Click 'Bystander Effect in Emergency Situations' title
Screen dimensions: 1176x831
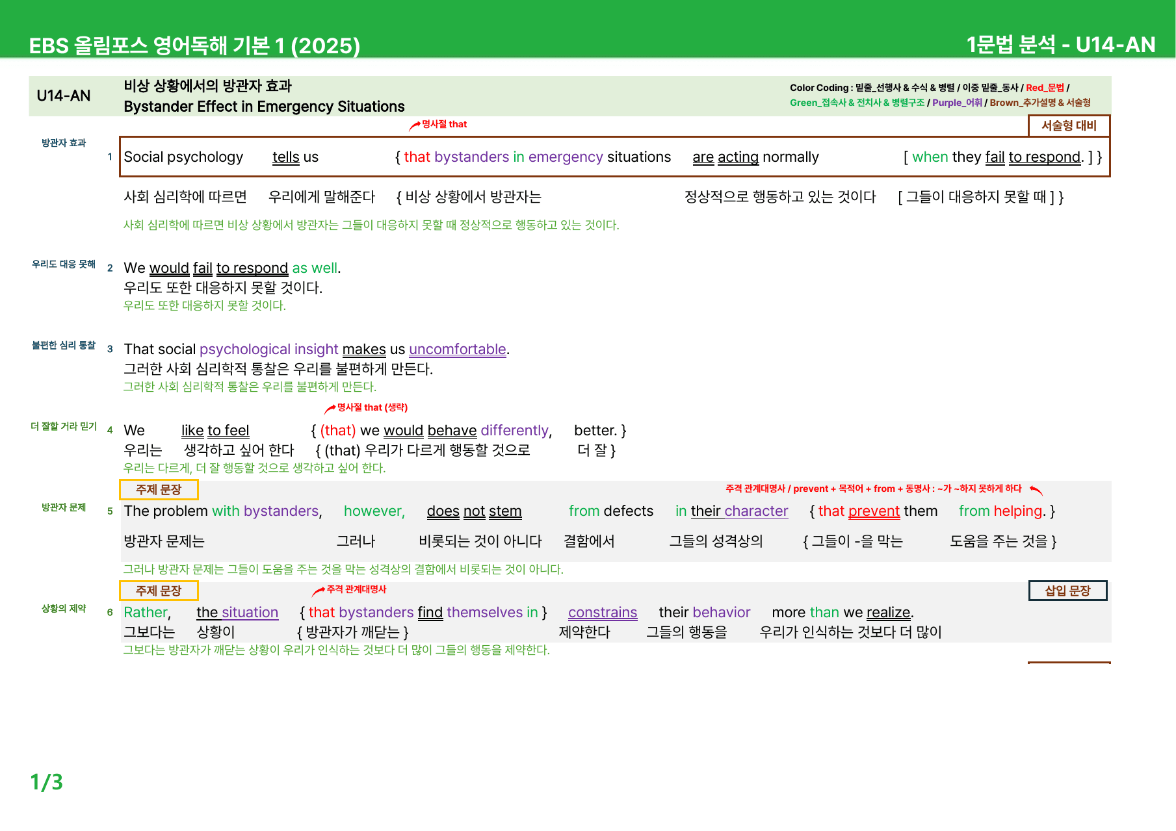[x=264, y=107]
